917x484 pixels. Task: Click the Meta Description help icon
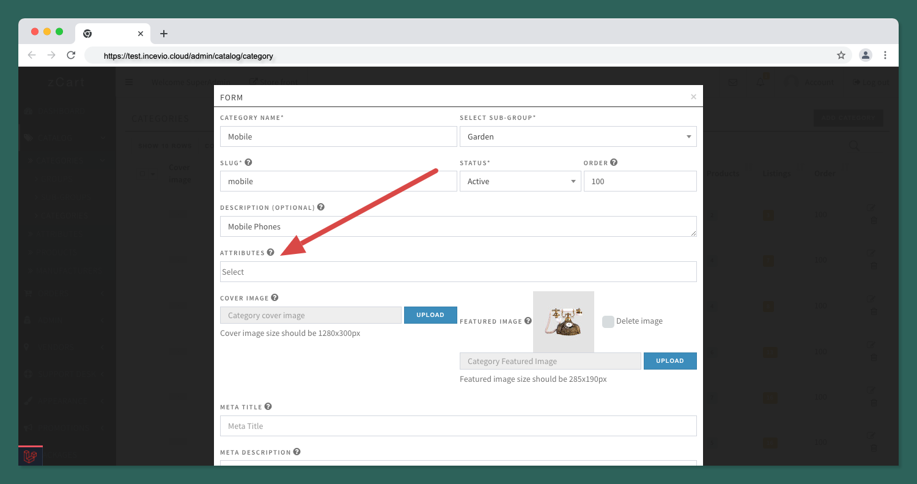coord(296,452)
